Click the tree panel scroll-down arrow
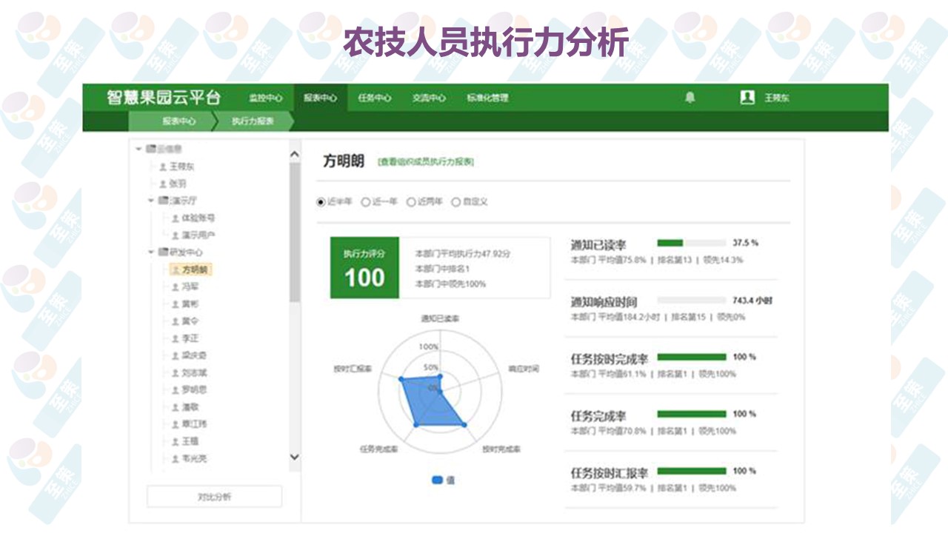The width and height of the screenshot is (948, 533). (x=294, y=457)
